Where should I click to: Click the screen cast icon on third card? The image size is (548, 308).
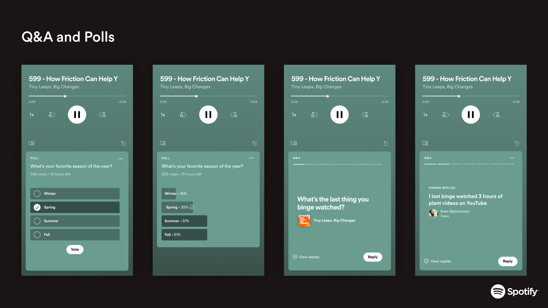294,143
